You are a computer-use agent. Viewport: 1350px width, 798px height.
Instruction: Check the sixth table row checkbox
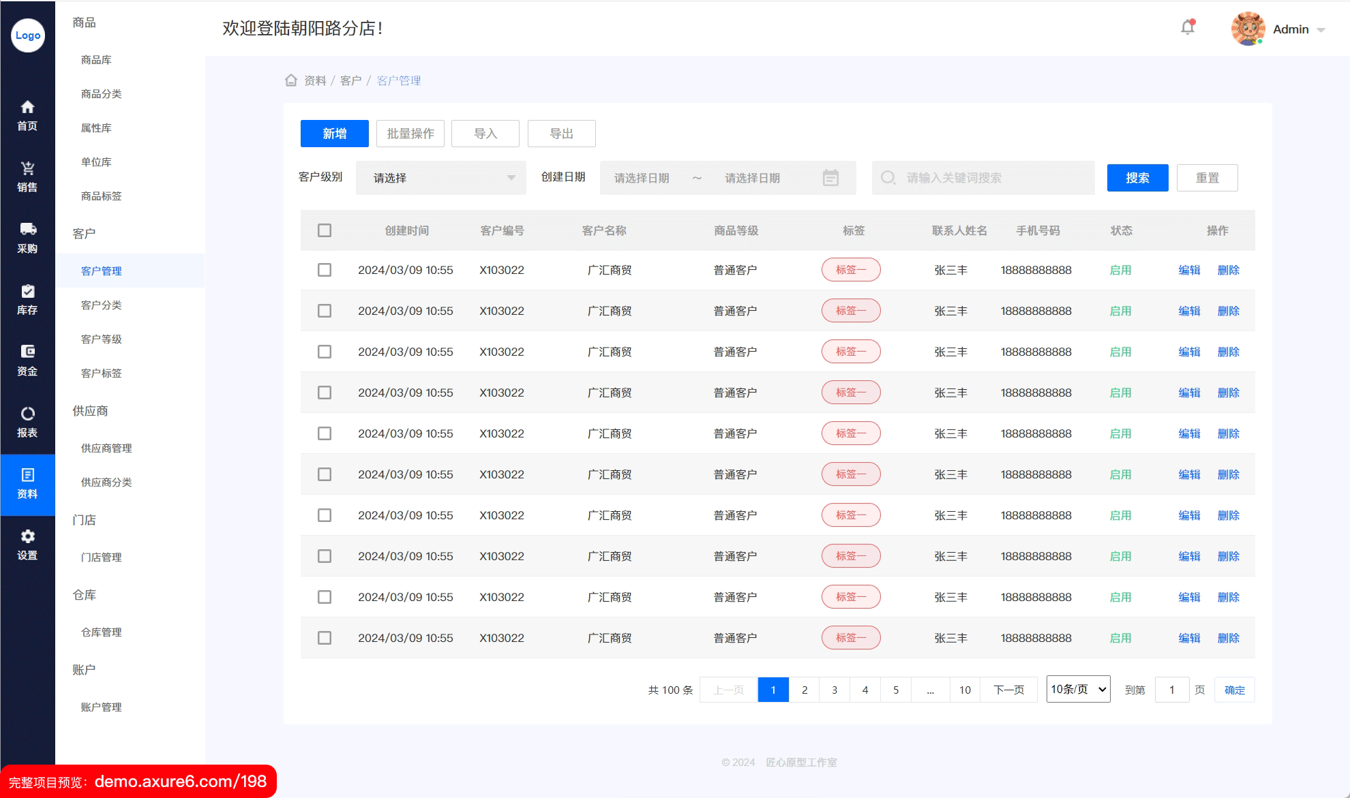coord(325,474)
